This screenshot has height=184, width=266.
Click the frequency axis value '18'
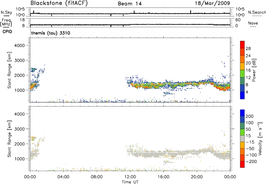(x=22, y=20)
